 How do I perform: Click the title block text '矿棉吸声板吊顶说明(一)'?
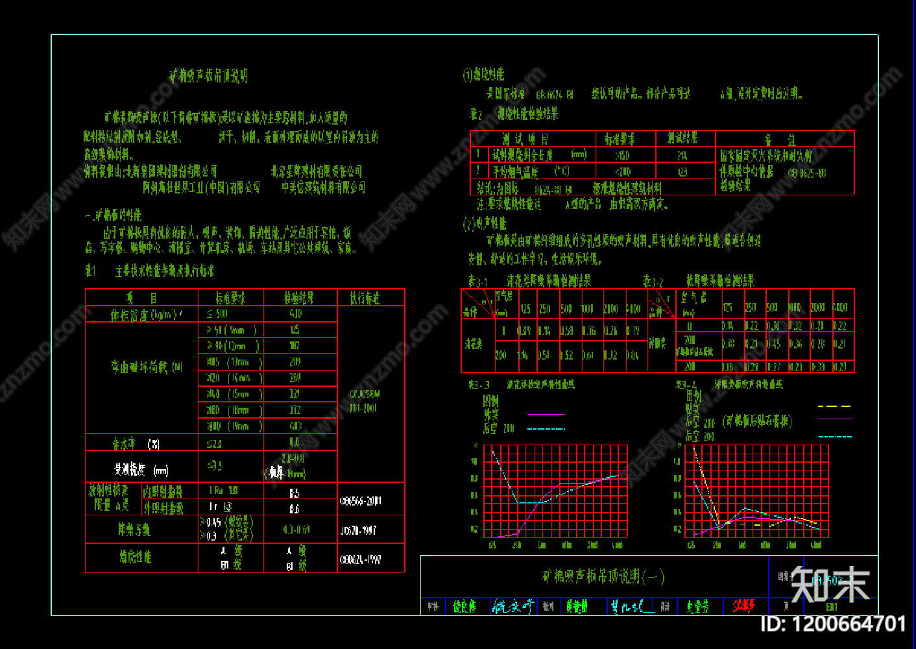point(603,576)
